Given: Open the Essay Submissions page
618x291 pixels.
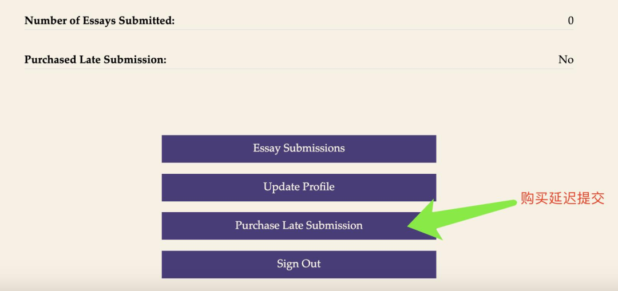Looking at the screenshot, I should pyautogui.click(x=299, y=149).
